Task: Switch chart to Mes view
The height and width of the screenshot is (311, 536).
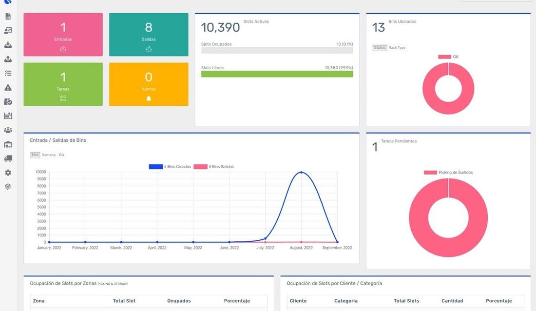Action: click(x=35, y=155)
